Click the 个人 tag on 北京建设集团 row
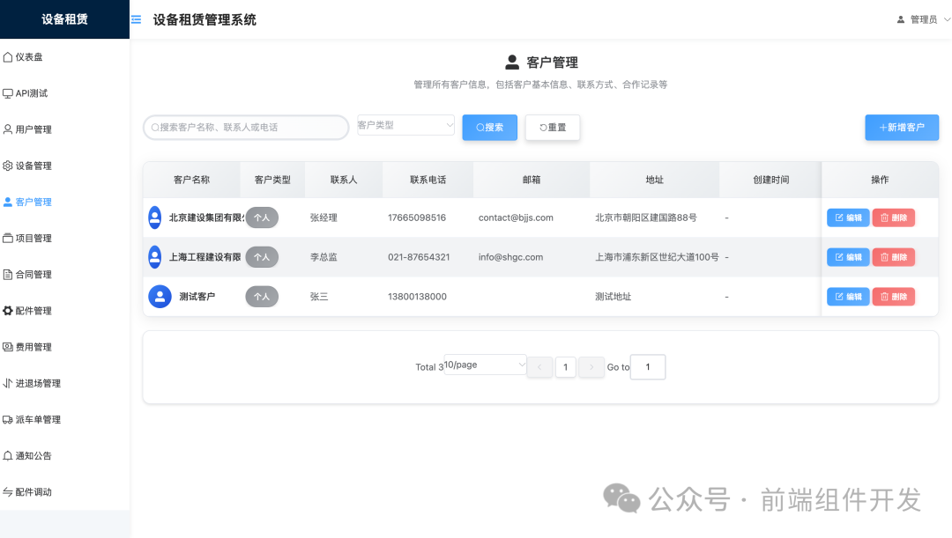 click(x=262, y=217)
